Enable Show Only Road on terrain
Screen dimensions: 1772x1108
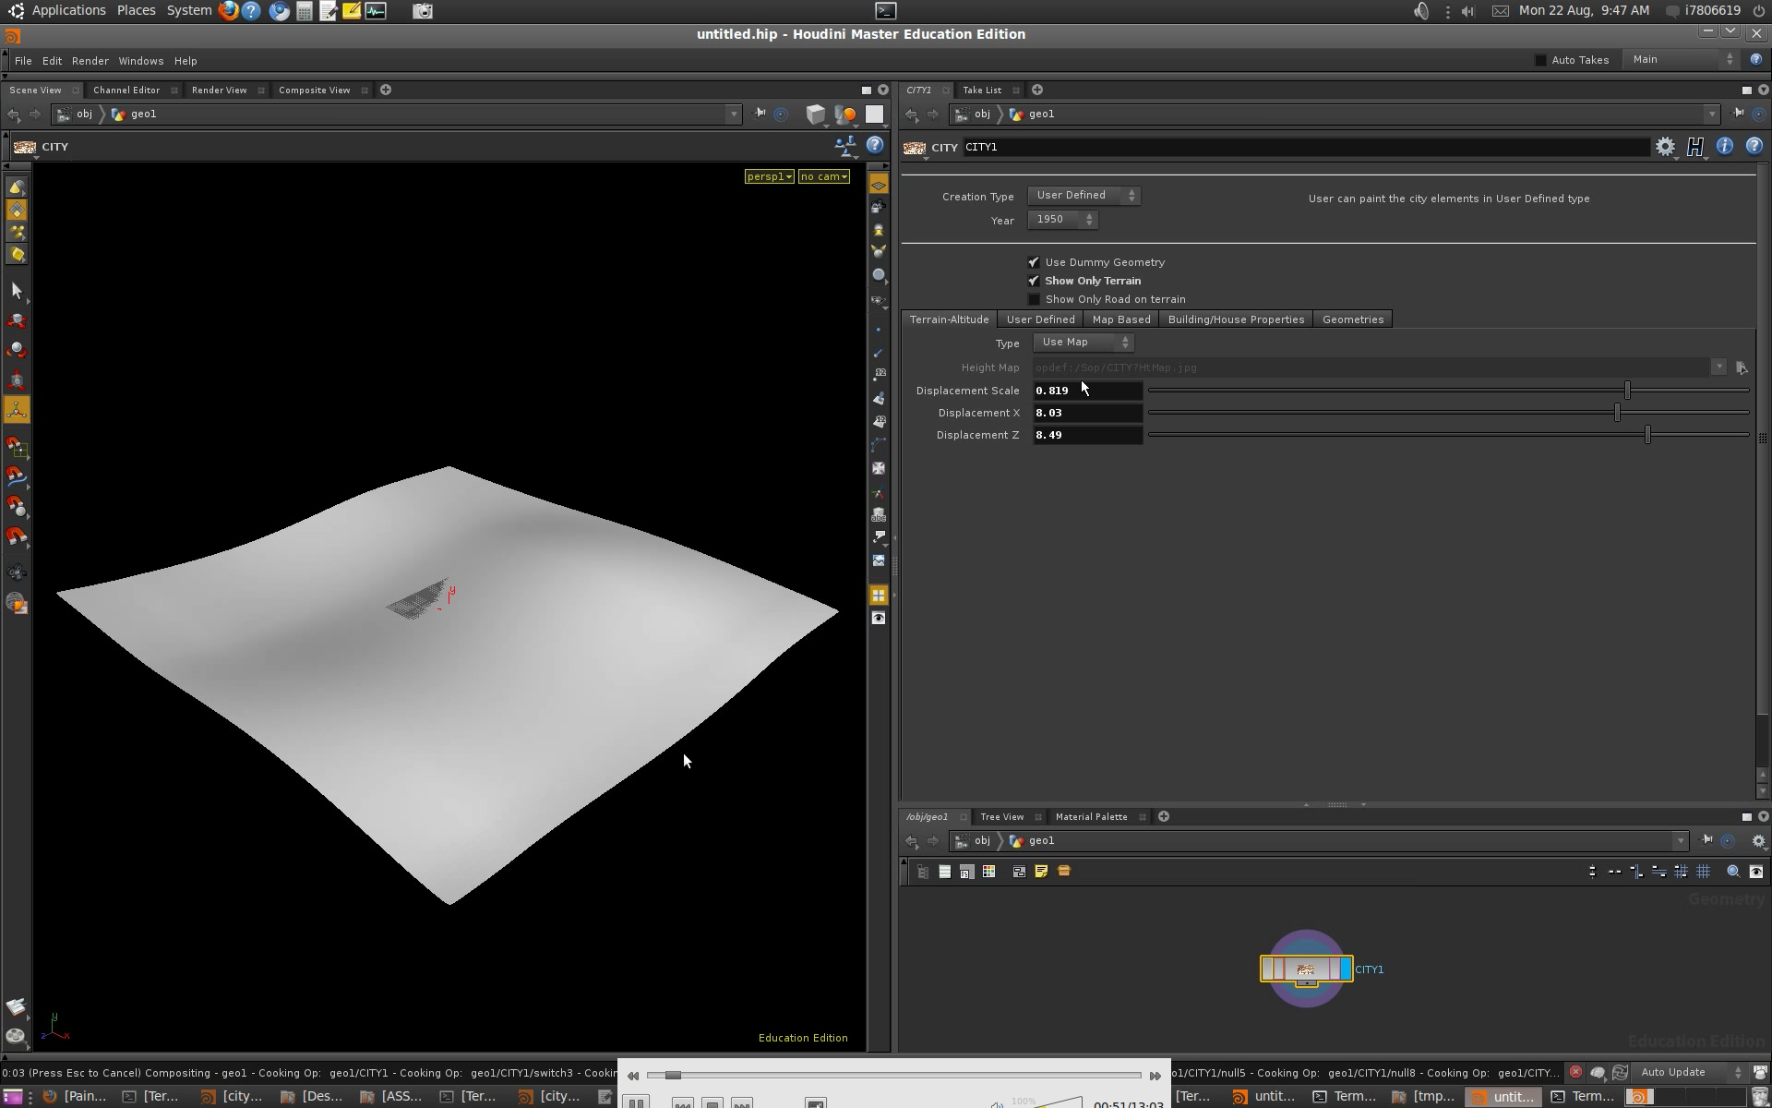(1034, 299)
